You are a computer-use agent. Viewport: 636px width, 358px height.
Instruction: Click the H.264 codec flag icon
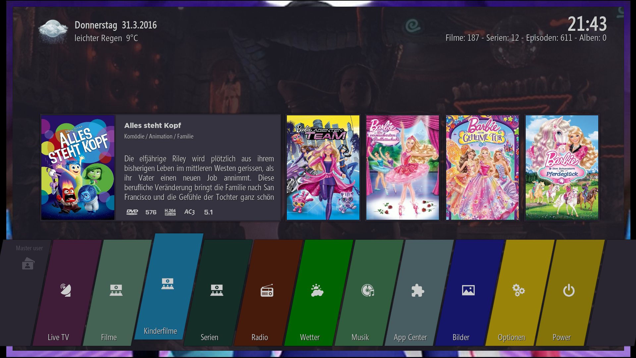[x=170, y=212]
